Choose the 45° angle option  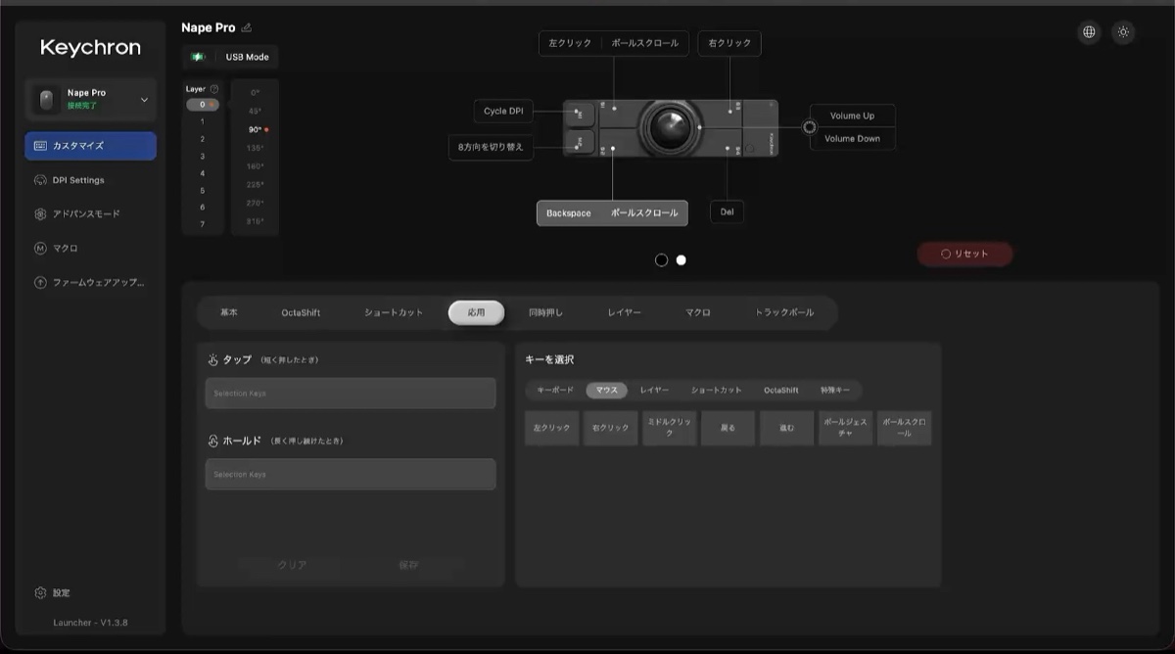[x=256, y=111]
